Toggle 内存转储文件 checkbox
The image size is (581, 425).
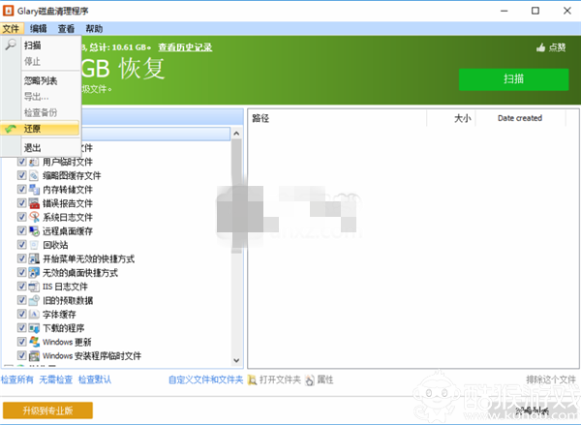point(21,190)
